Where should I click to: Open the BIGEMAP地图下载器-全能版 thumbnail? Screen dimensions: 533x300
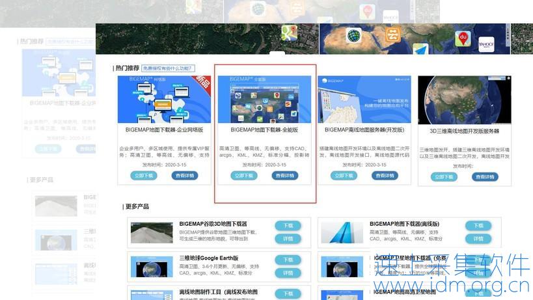(x=264, y=99)
